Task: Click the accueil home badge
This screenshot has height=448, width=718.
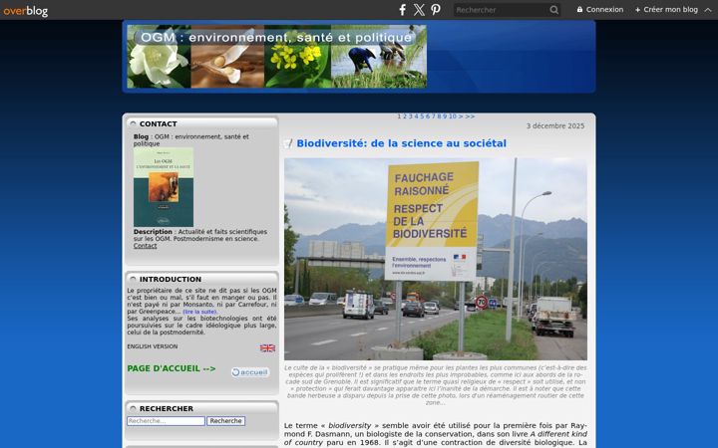Action: [250, 372]
